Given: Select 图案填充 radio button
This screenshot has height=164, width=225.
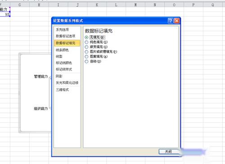Looking at the screenshot, I should point(86,57).
